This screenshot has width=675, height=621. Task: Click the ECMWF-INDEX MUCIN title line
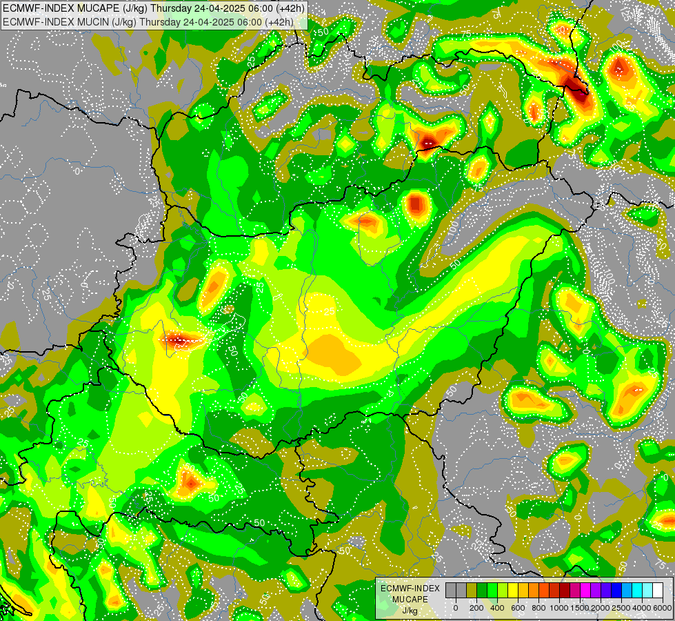point(148,21)
